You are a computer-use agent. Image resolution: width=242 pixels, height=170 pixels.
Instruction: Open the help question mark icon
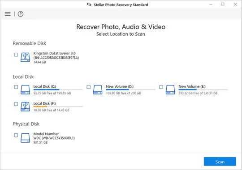click(20, 14)
